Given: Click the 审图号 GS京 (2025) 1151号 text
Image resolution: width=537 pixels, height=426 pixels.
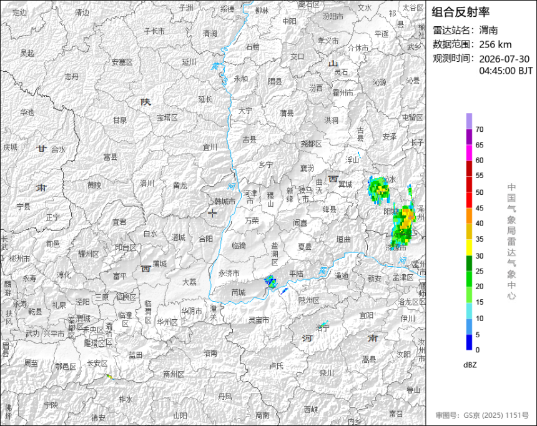Looking at the screenshot, I should 482,415.
